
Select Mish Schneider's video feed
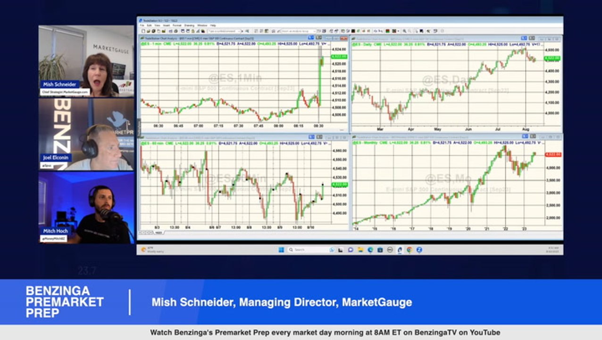[86, 61]
